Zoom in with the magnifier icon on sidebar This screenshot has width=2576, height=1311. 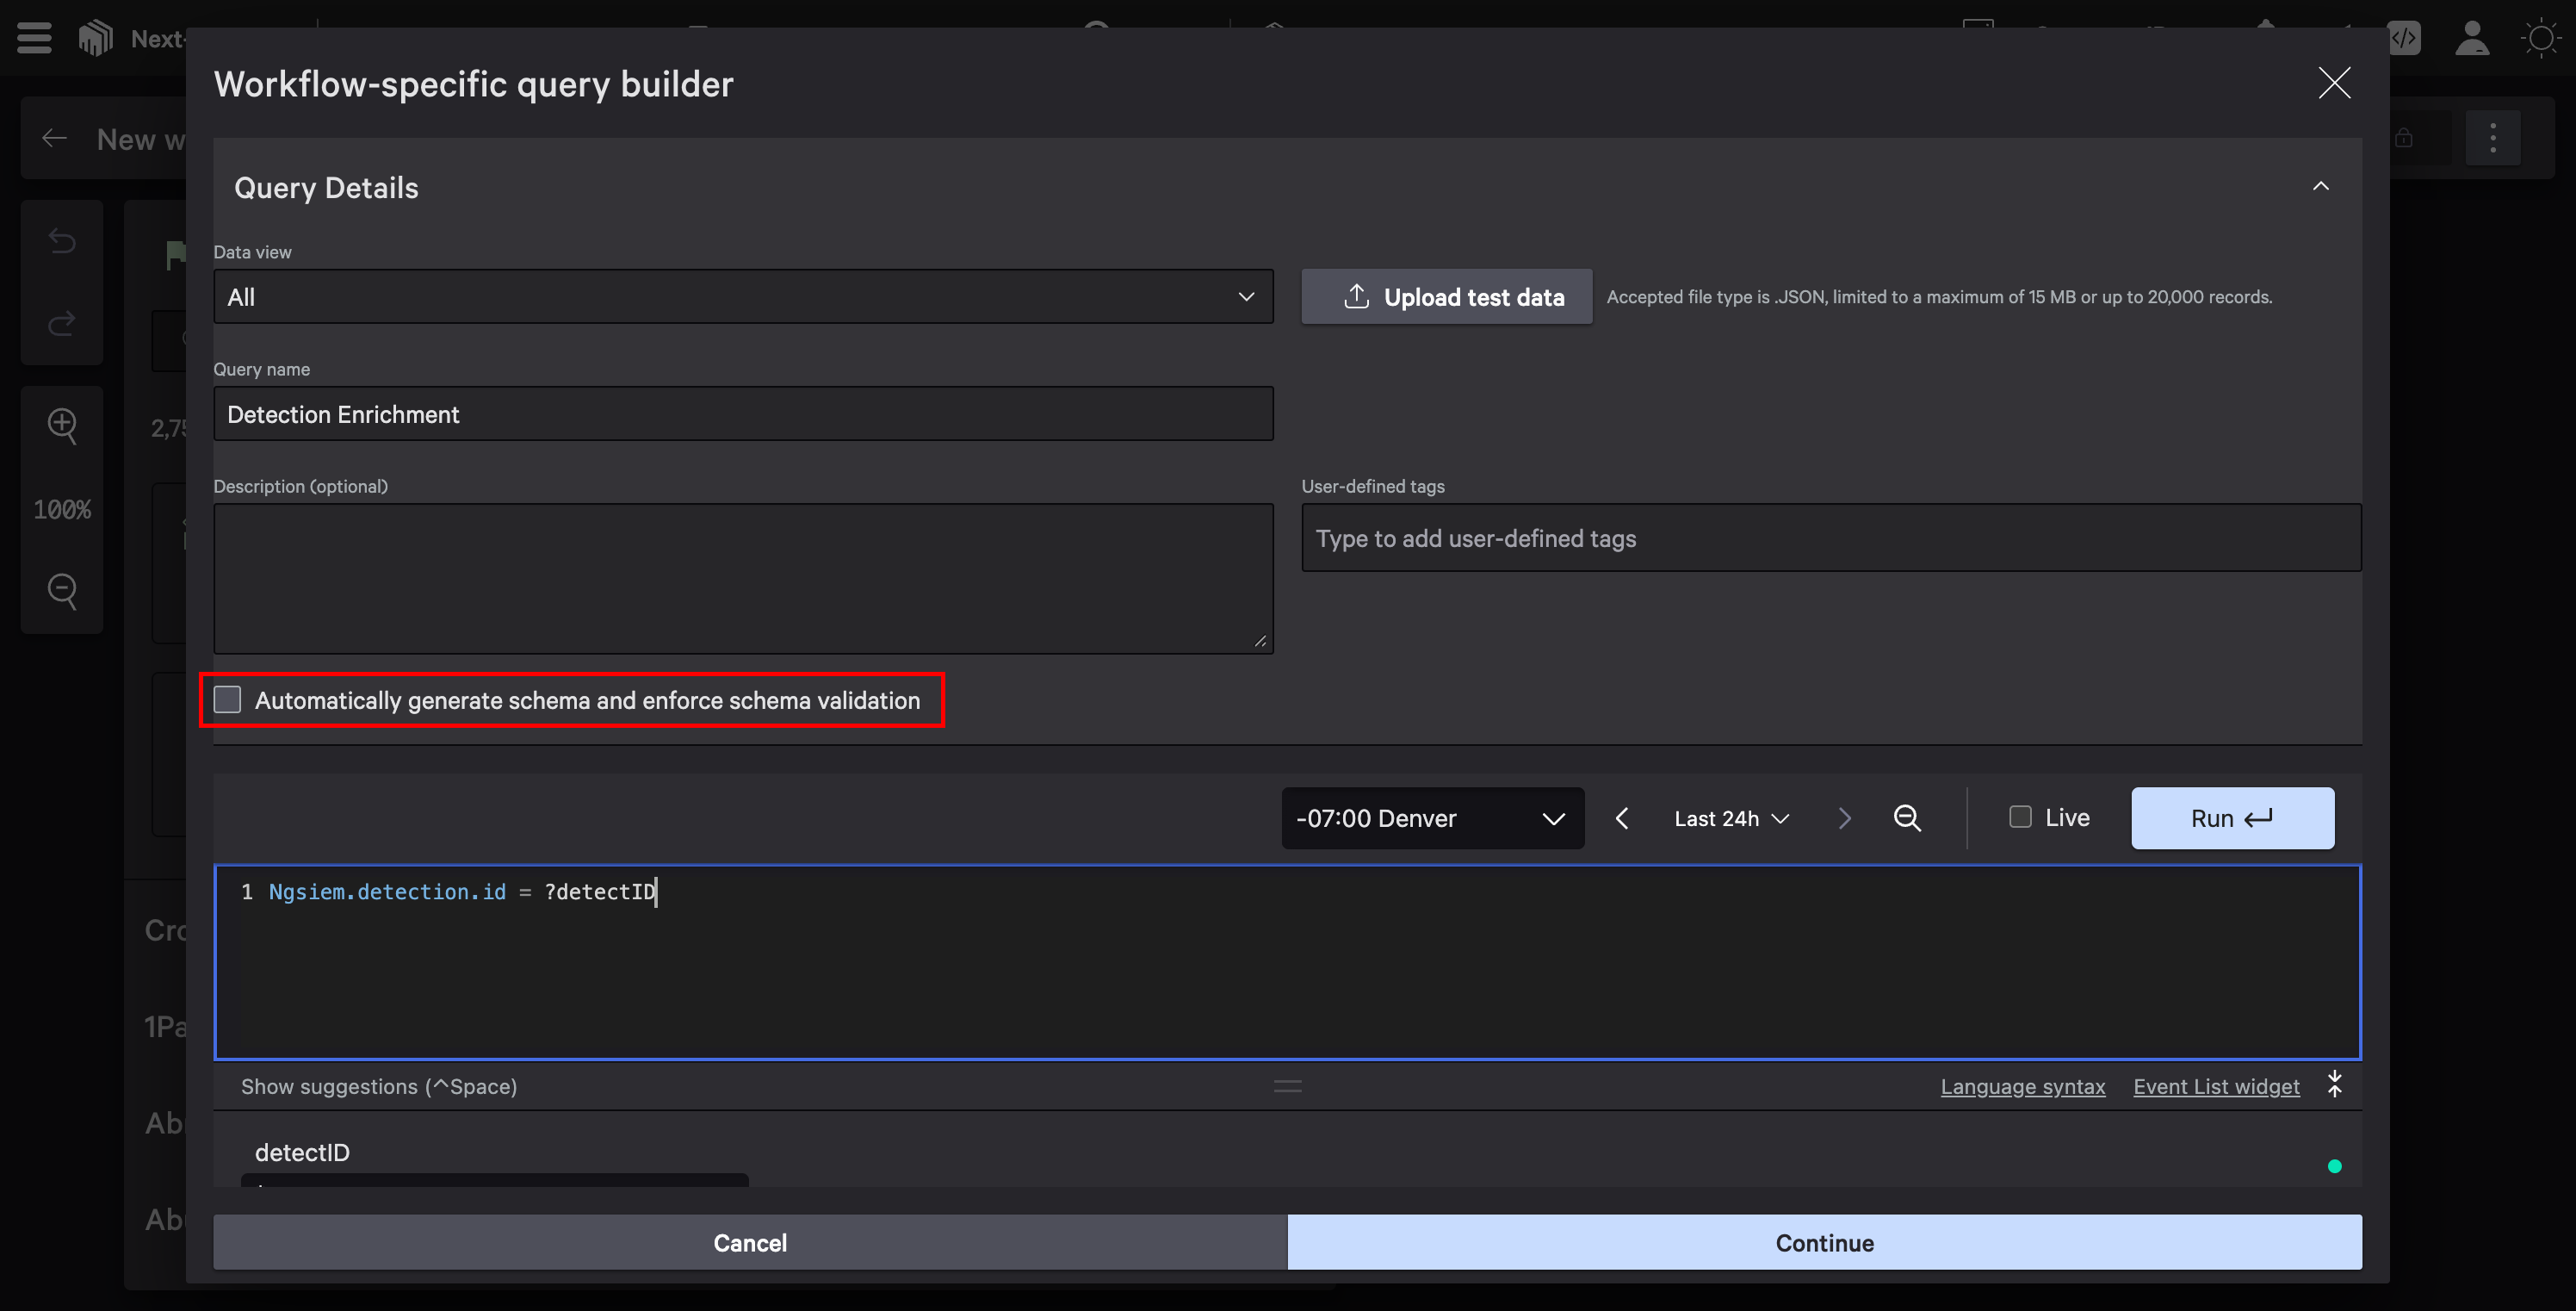point(62,426)
